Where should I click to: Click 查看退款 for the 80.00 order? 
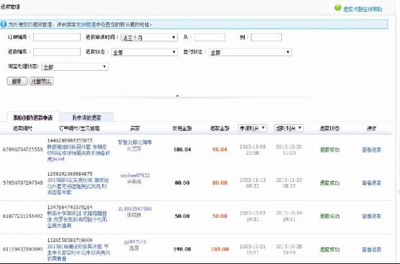click(x=371, y=183)
